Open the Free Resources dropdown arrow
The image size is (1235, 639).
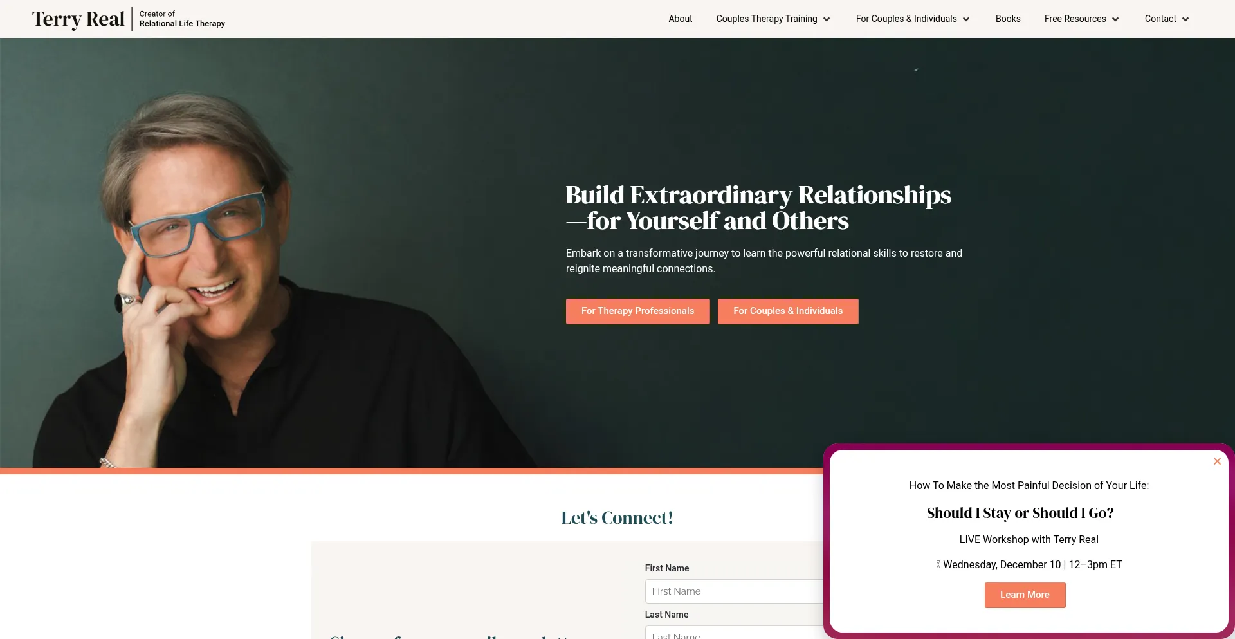click(1115, 19)
